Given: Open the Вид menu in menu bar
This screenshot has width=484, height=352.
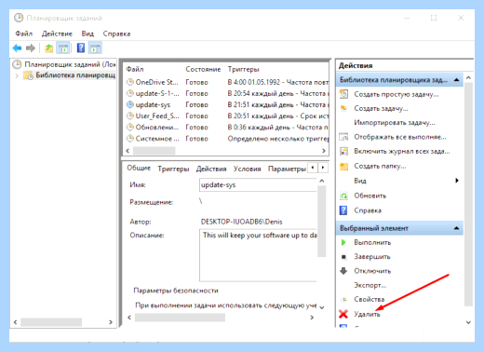Looking at the screenshot, I should pos(87,34).
